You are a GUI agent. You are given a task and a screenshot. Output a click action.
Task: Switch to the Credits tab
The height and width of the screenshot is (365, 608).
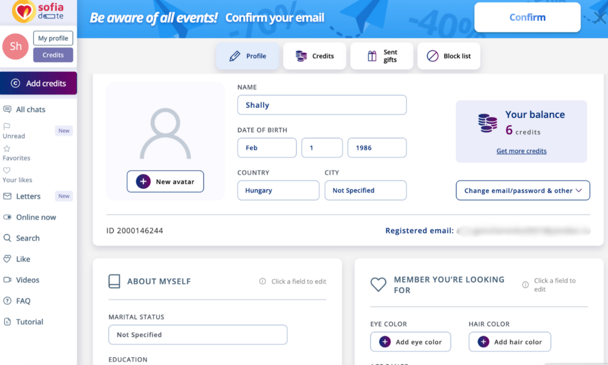(315, 56)
